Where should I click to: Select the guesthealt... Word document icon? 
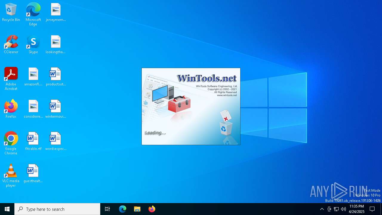pos(33,174)
